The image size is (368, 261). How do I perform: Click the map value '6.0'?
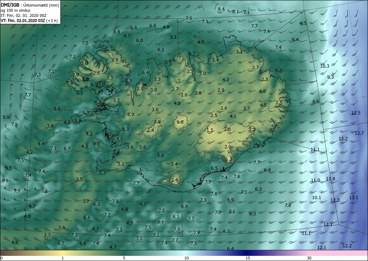click(139, 40)
